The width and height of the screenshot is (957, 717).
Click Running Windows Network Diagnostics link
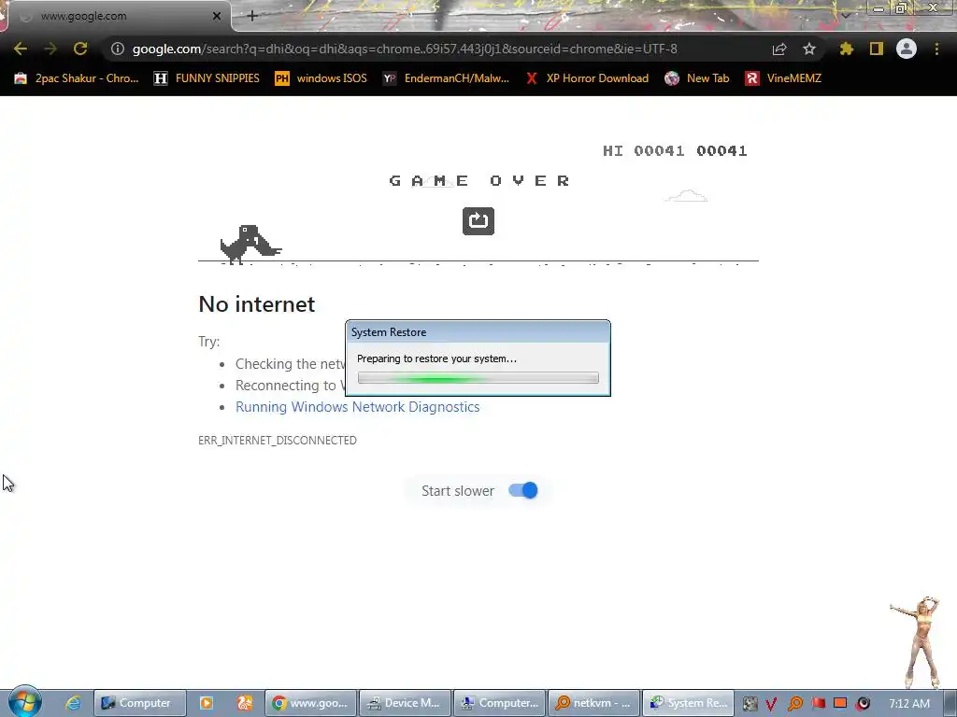tap(358, 407)
